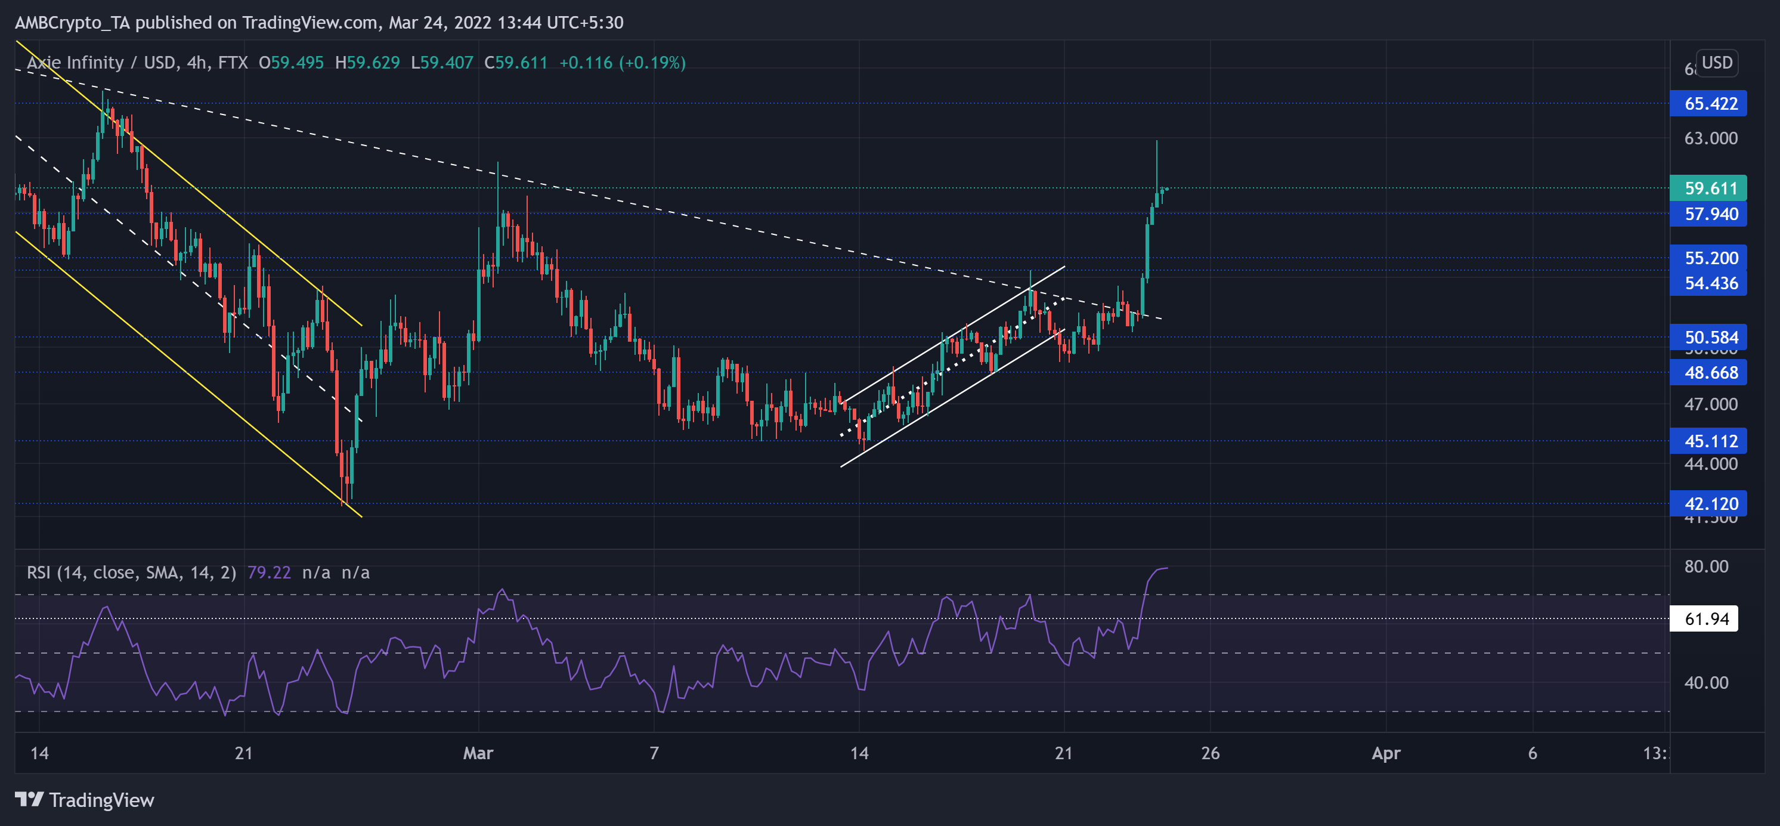Click the Apr label on the time axis
This screenshot has height=826, width=1780.
tap(1385, 754)
